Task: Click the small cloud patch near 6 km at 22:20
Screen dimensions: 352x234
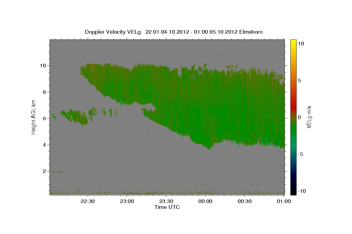Action: click(75, 116)
